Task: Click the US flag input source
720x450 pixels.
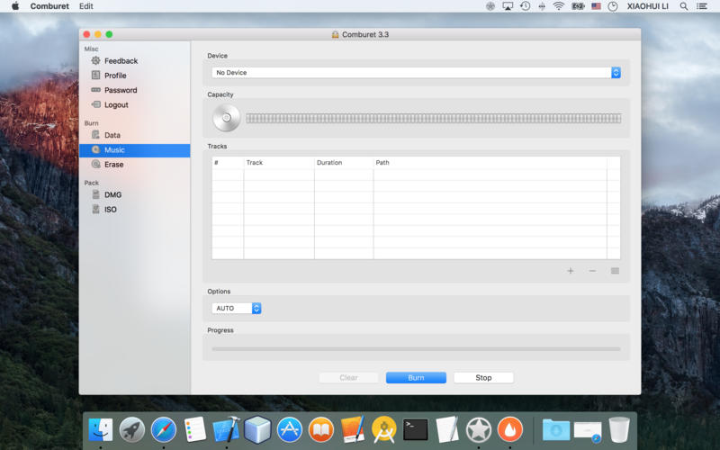Action: 596,6
